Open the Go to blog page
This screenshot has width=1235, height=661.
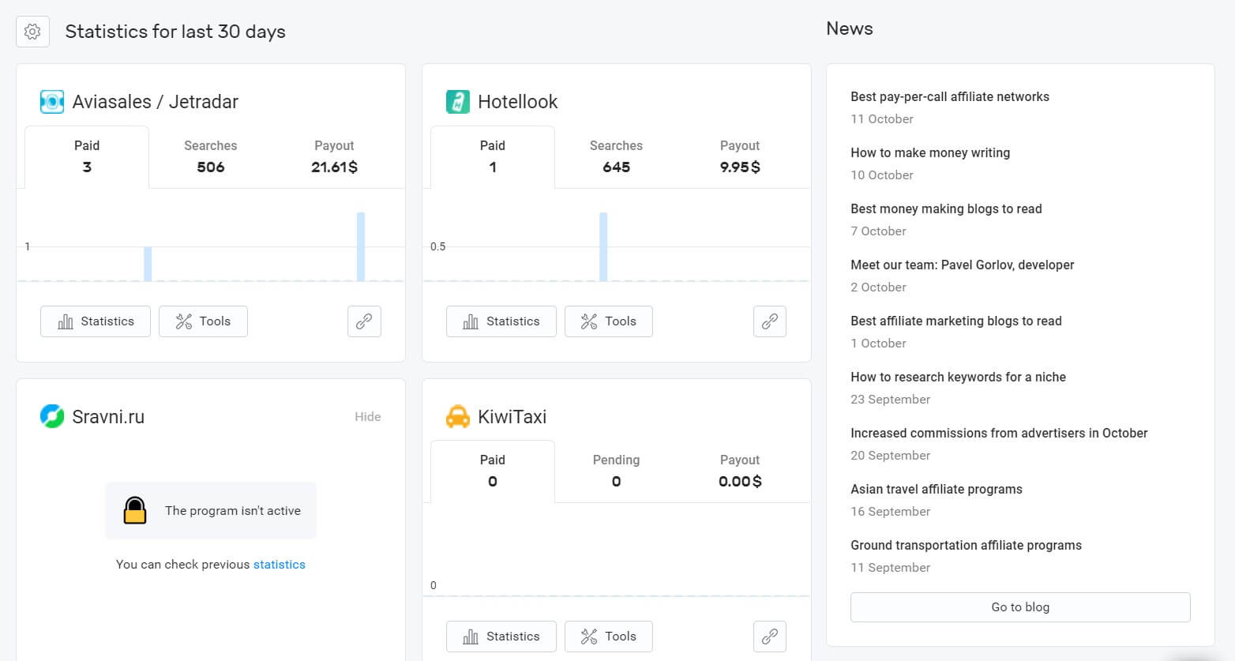click(x=1019, y=607)
